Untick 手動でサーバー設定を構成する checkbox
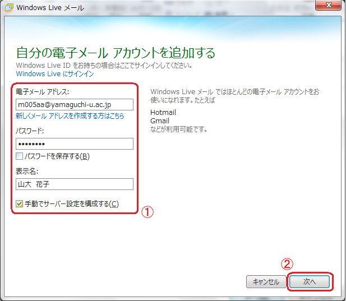The height and width of the screenshot is (301, 346). [20, 203]
